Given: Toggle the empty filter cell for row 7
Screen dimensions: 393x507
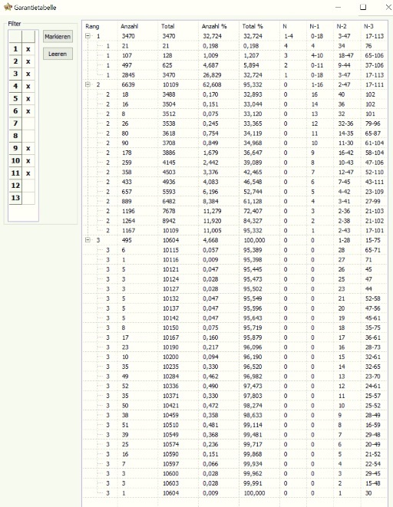Looking at the screenshot, I should click(x=28, y=123).
